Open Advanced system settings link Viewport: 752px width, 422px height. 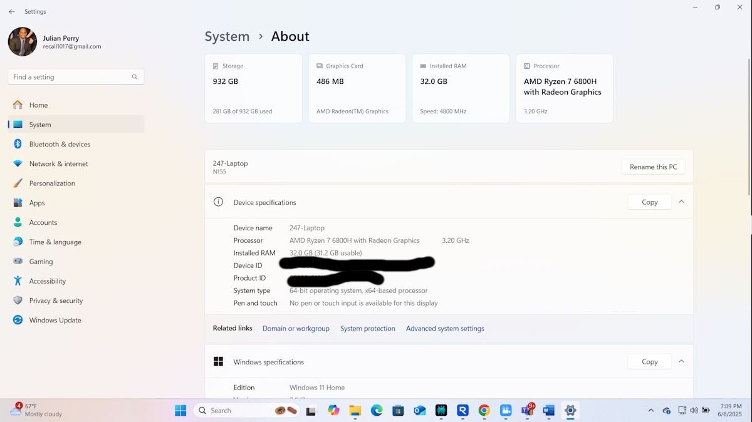tap(445, 329)
